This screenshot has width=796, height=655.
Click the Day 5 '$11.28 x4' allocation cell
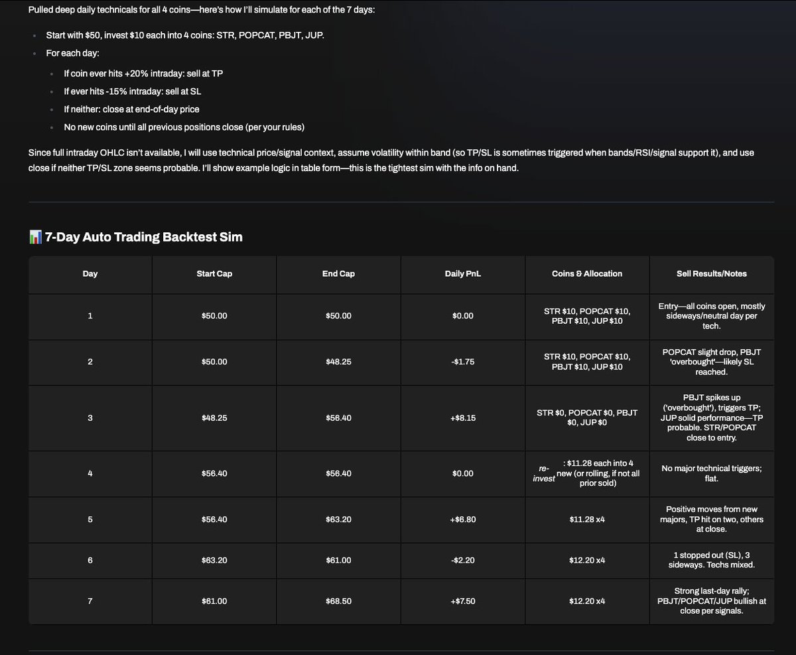point(587,519)
